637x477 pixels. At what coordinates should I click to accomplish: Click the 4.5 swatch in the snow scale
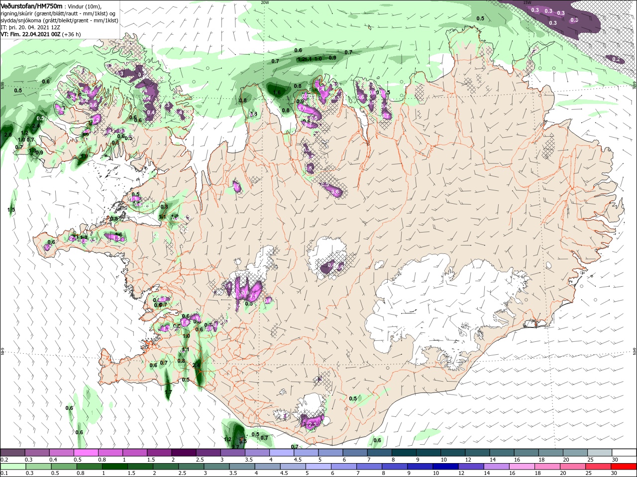pyautogui.click(x=306, y=453)
